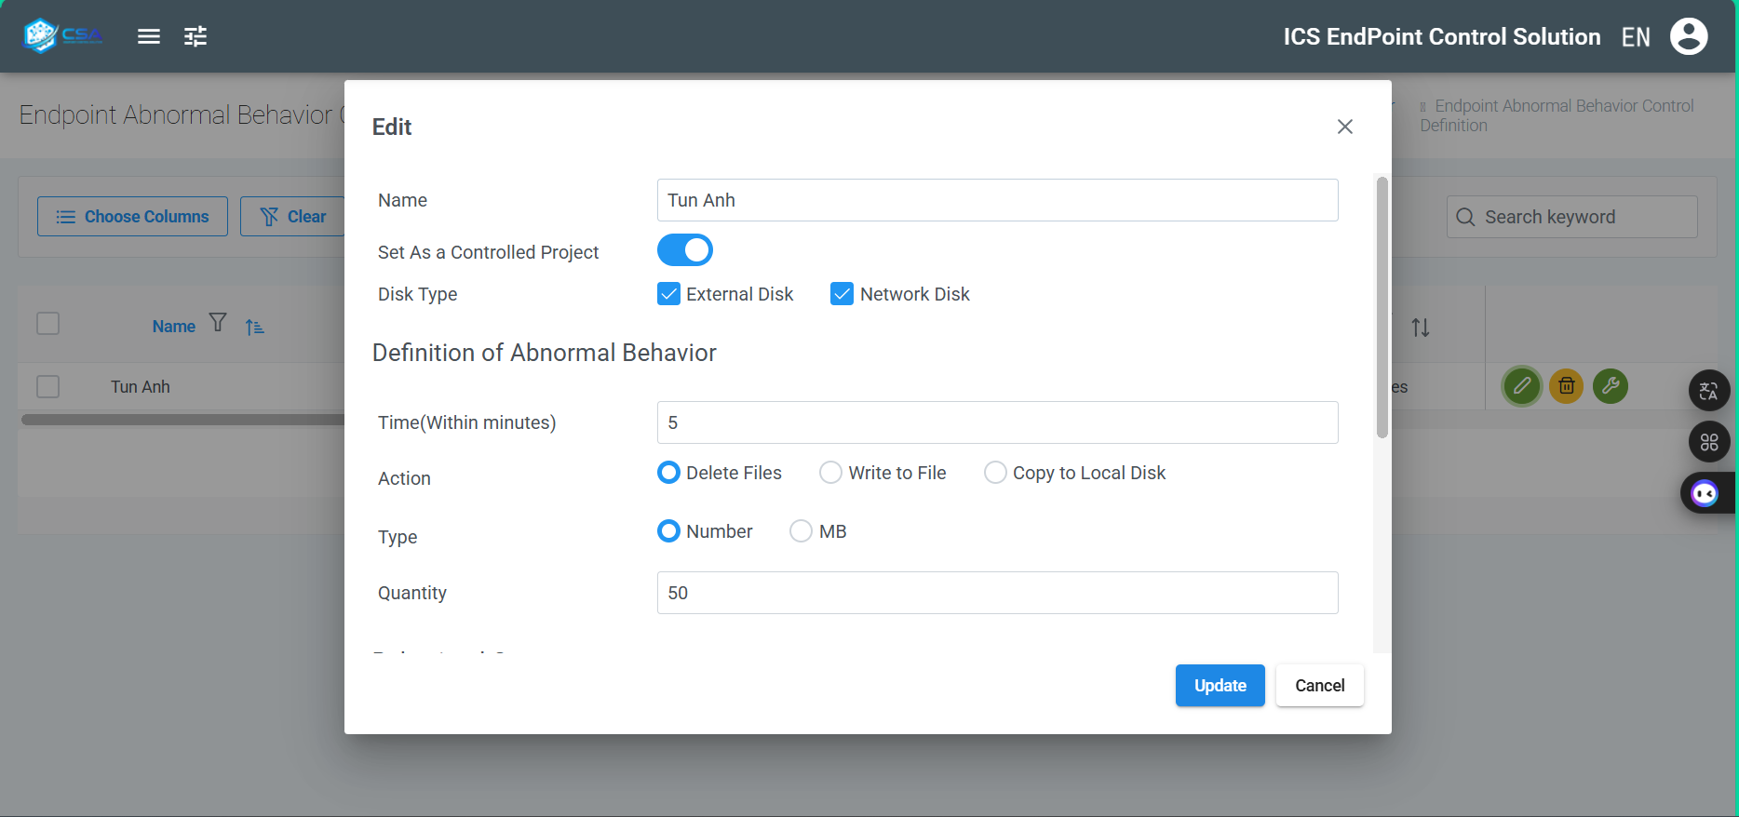Viewport: 1739px width, 817px height.
Task: Cancel the edit dialog
Action: click(x=1319, y=686)
